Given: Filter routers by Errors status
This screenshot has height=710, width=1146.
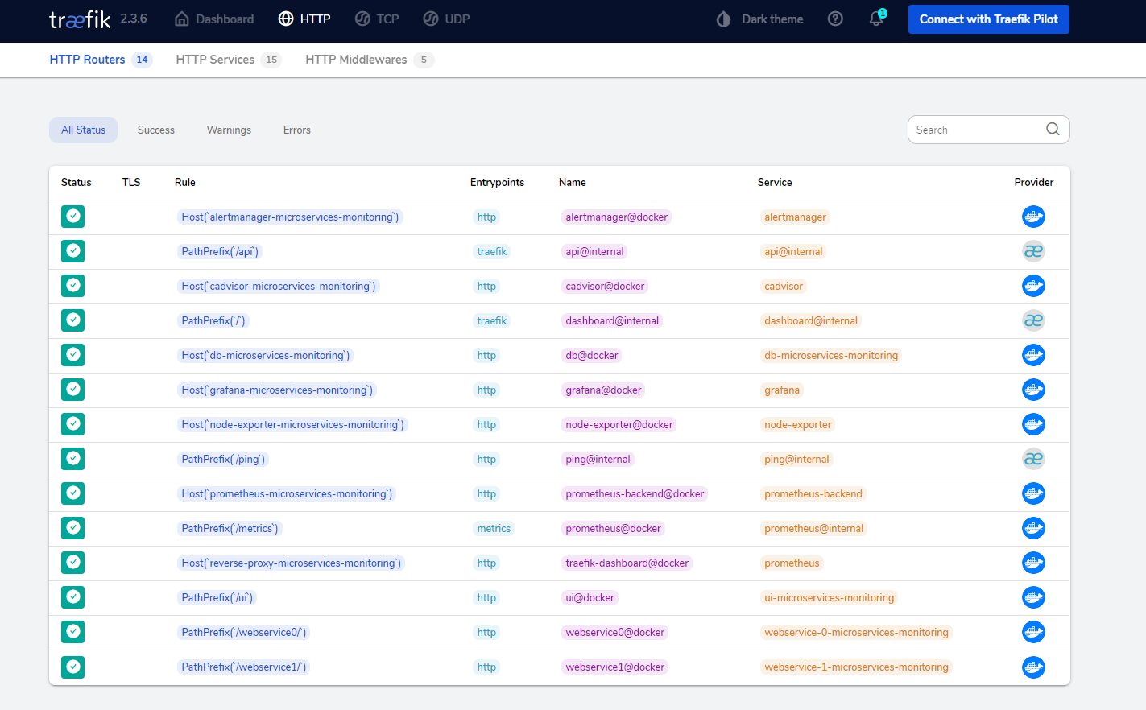Looking at the screenshot, I should tap(296, 130).
